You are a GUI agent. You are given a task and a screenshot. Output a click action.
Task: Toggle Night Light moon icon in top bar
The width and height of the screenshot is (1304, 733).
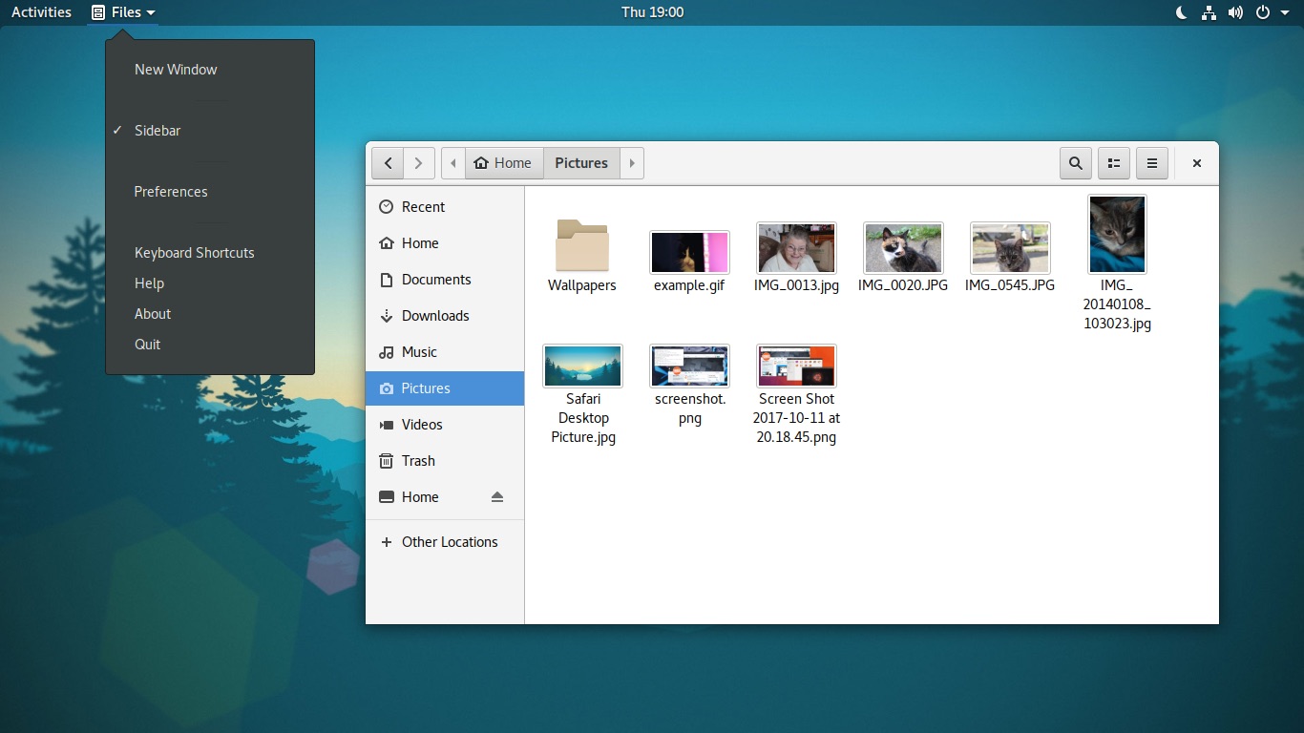(1182, 12)
